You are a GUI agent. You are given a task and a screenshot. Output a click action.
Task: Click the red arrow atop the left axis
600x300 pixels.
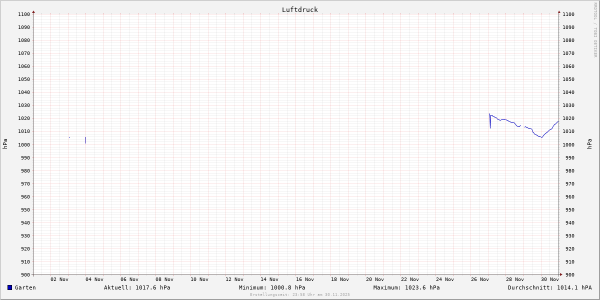(x=33, y=11)
